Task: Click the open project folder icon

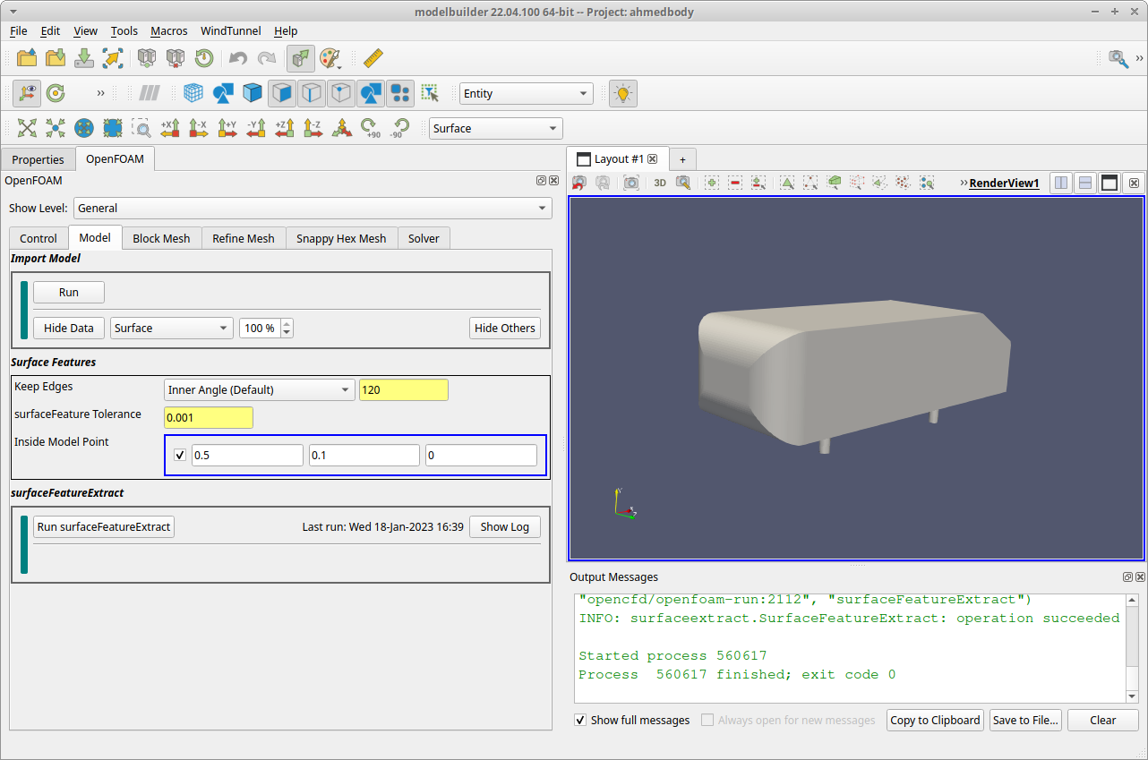Action: [x=27, y=58]
